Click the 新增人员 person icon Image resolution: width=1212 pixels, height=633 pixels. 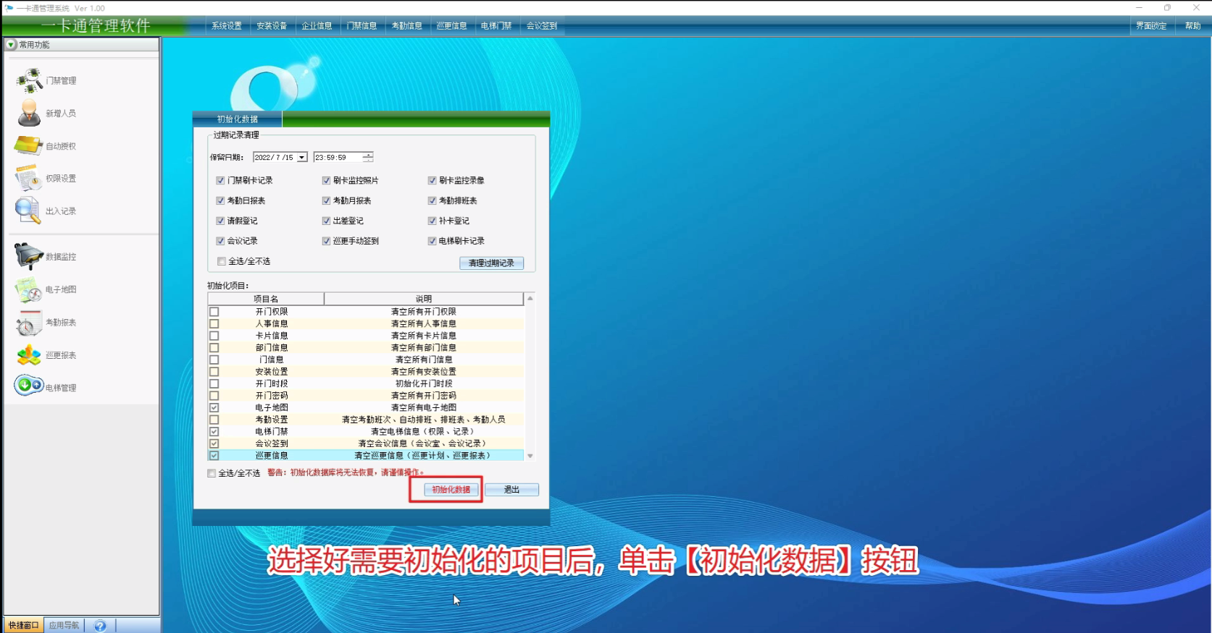click(29, 114)
